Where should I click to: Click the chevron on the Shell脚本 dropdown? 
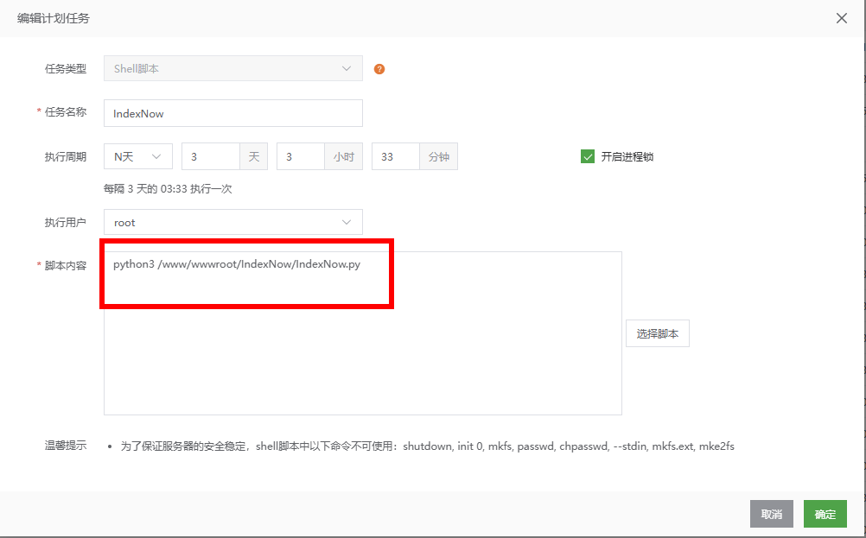[347, 68]
